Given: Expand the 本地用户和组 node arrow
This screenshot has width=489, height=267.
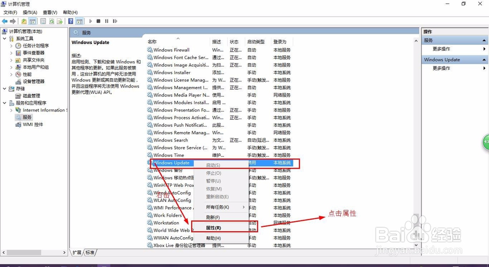Looking at the screenshot, I should pos(11,67).
